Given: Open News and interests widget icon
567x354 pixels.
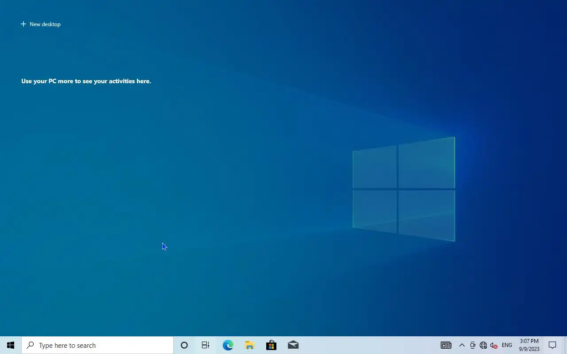Looking at the screenshot, I should coord(446,345).
